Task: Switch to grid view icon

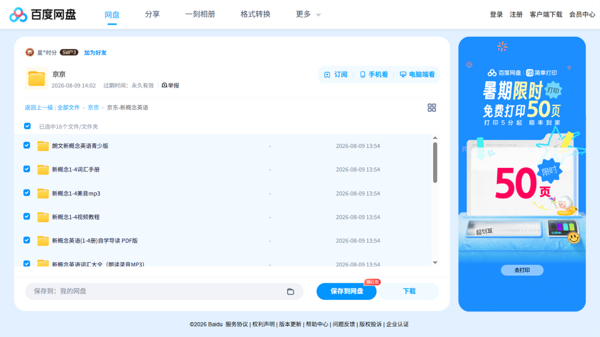Action: coord(432,108)
